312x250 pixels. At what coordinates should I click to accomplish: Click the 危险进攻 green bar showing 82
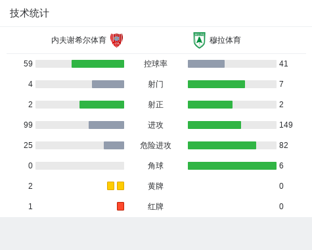click(222, 145)
